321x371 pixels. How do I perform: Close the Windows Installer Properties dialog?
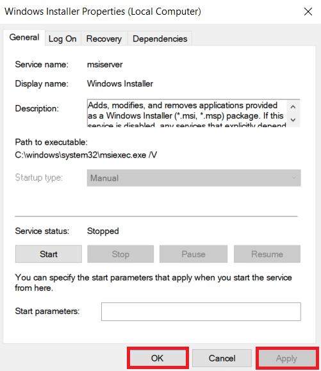[308, 12]
